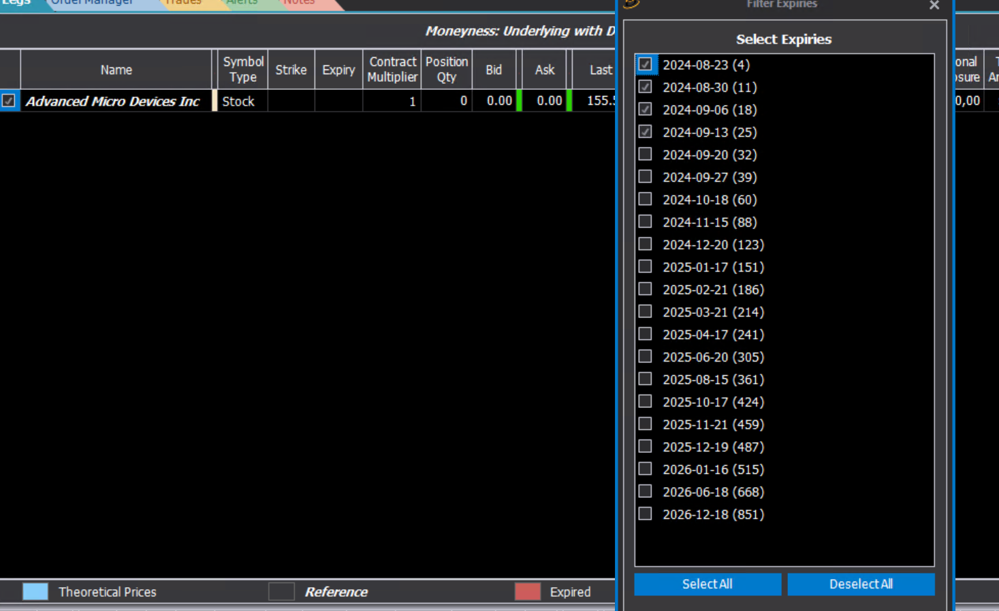Select the 2025-06-20 (305) expiry checkbox
Screen dimensions: 999x611
click(645, 357)
